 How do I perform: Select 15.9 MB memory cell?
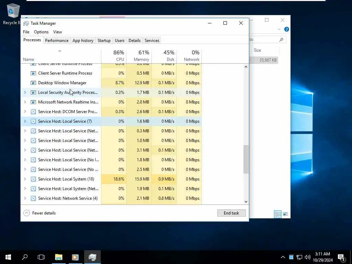point(139,179)
